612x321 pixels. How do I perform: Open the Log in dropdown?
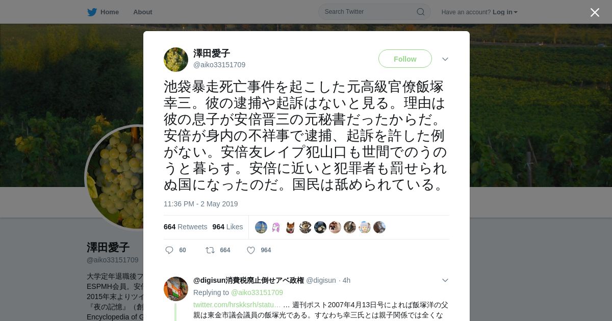[x=505, y=12]
